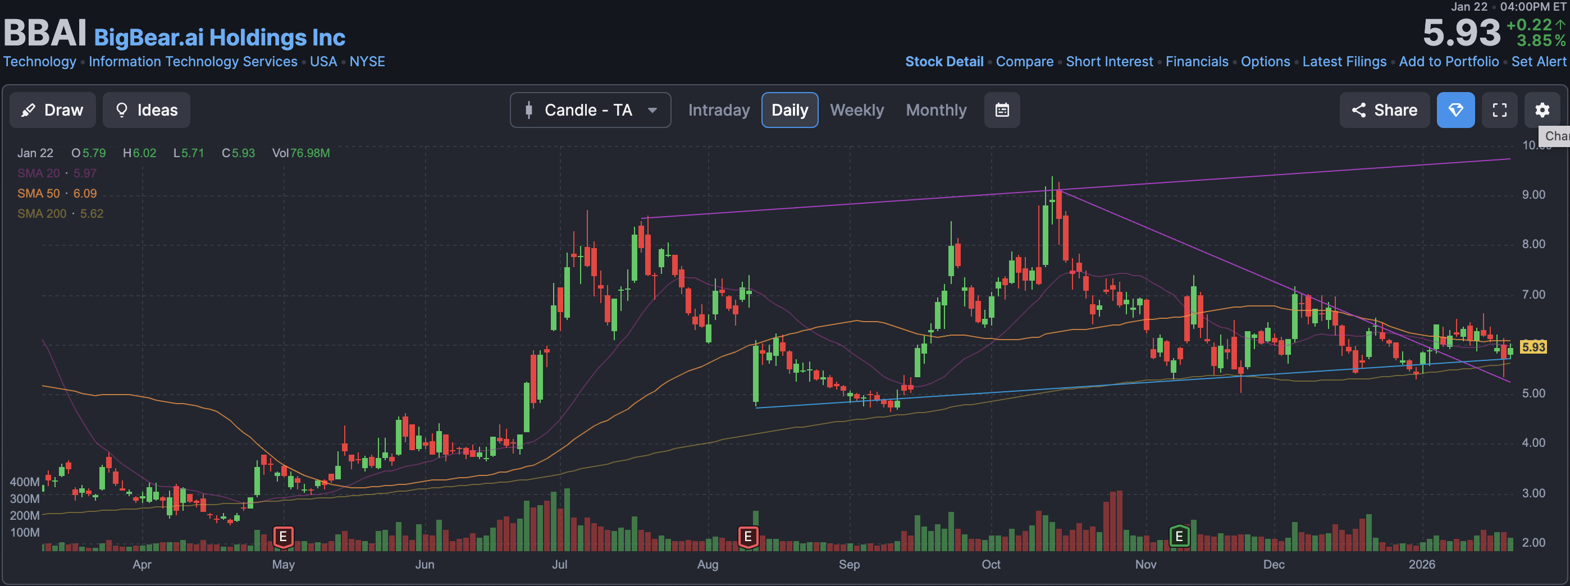The image size is (1570, 586).
Task: Enter fullscreen chart mode
Action: (x=1499, y=110)
